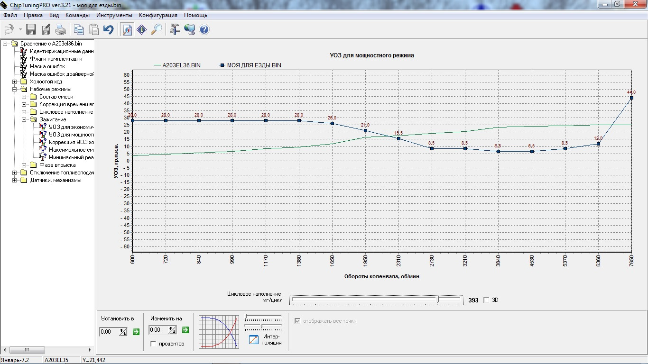Click the Print icon in toolbar

[60, 30]
